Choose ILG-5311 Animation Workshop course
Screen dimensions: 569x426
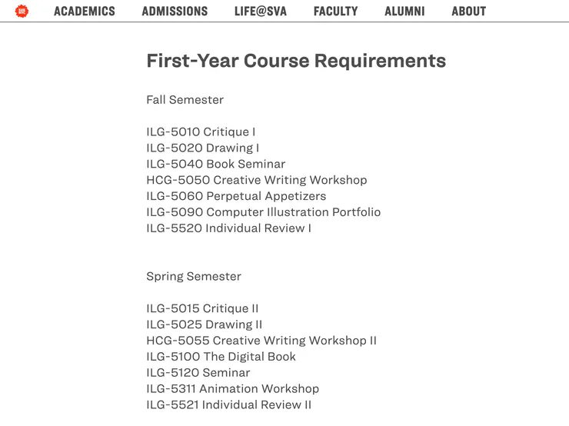(232, 389)
